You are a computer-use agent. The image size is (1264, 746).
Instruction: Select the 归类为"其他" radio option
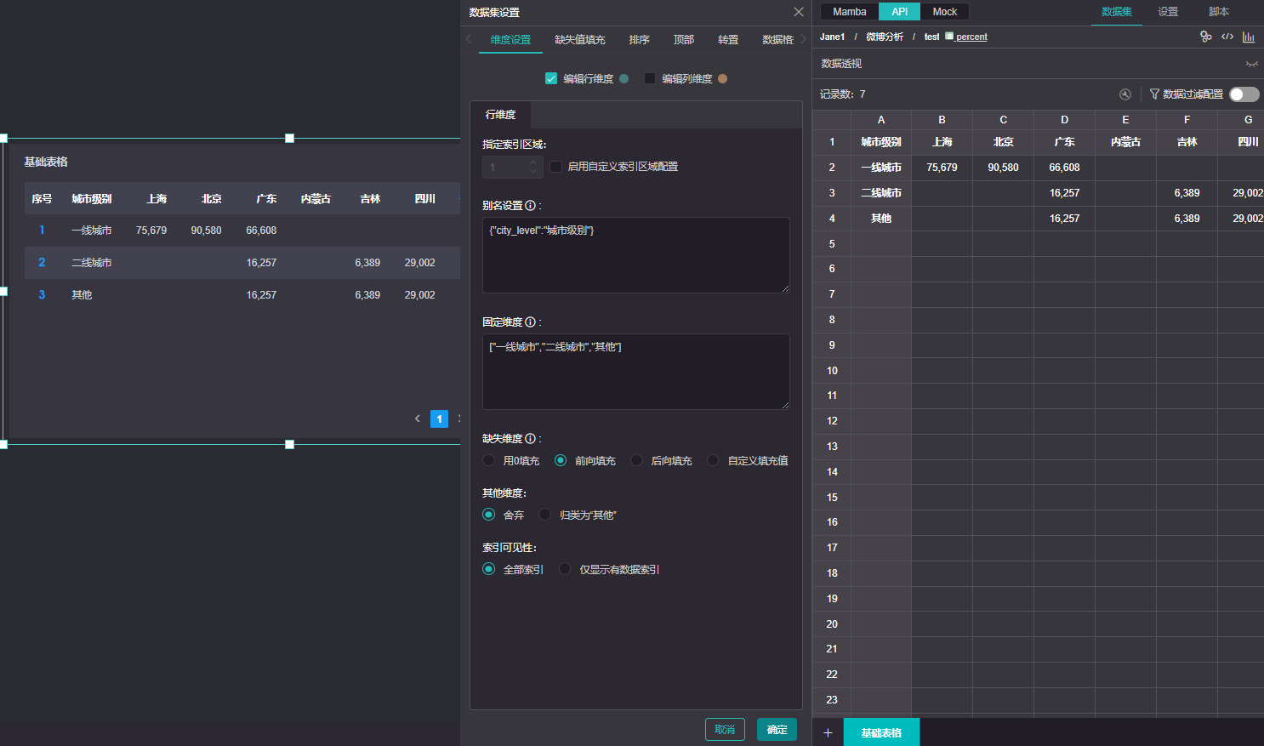(x=545, y=515)
